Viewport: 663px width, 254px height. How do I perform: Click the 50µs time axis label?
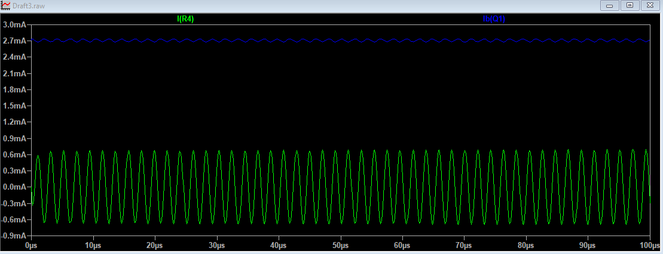[x=340, y=245]
